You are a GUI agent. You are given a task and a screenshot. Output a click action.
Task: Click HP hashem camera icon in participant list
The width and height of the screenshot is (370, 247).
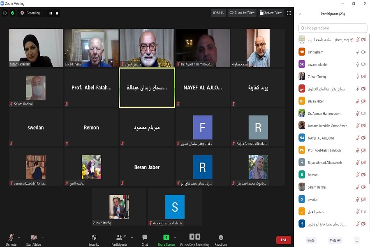point(363,52)
